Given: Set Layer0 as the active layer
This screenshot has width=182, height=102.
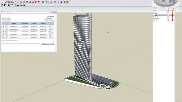Looking at the screenshot, I should (154, 12).
